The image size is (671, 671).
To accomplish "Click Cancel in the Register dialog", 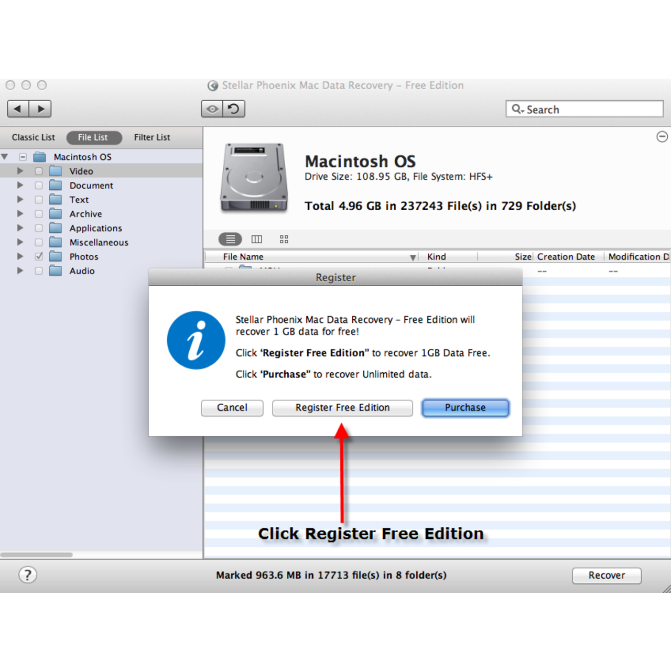I will (232, 408).
